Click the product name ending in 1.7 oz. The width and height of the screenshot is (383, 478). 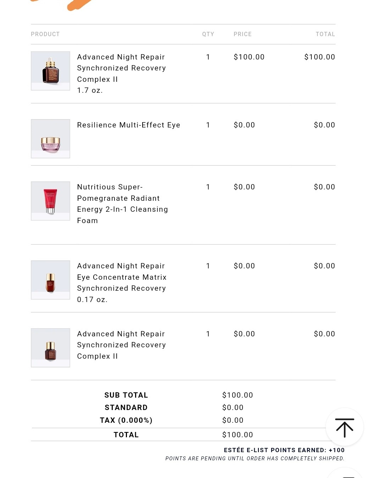click(x=121, y=73)
